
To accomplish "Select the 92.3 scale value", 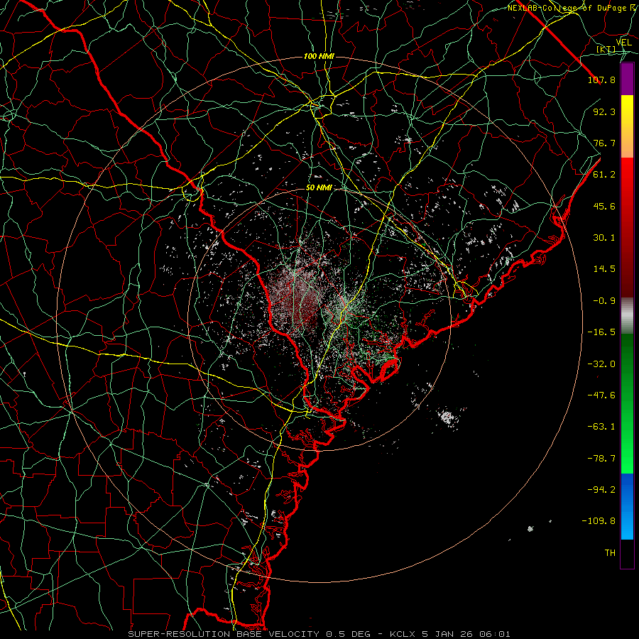I will 604,111.
